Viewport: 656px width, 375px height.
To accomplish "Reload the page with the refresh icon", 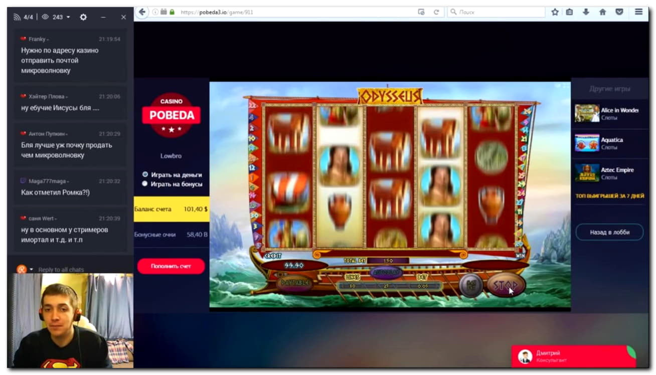I will click(x=436, y=12).
